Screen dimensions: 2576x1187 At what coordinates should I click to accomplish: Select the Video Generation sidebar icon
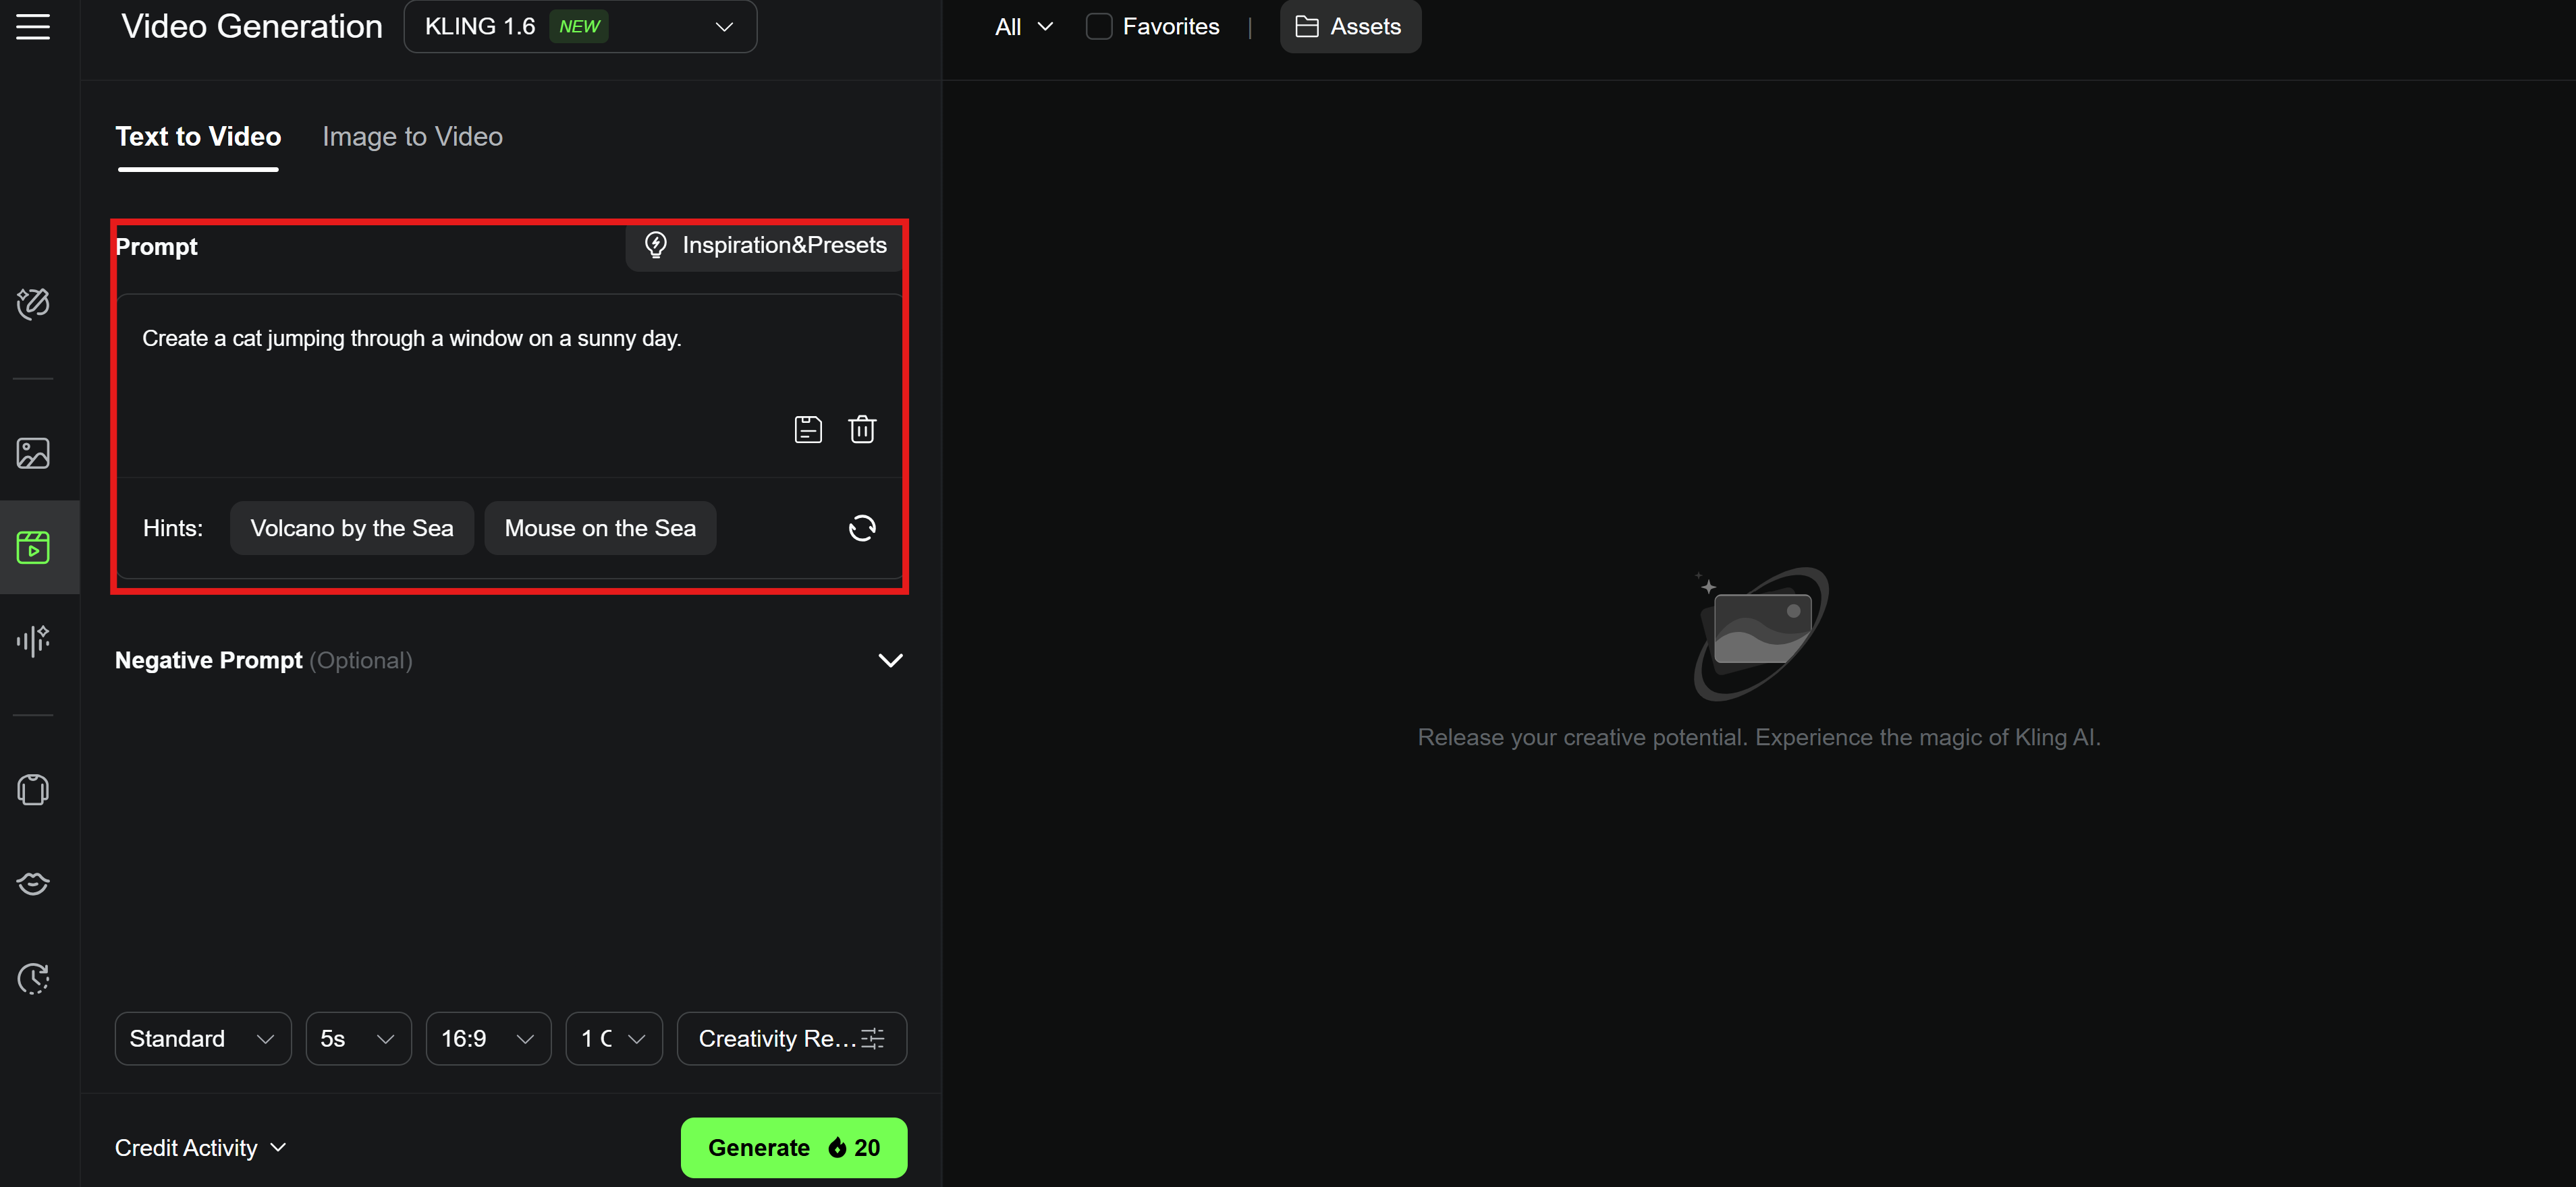[x=32, y=546]
